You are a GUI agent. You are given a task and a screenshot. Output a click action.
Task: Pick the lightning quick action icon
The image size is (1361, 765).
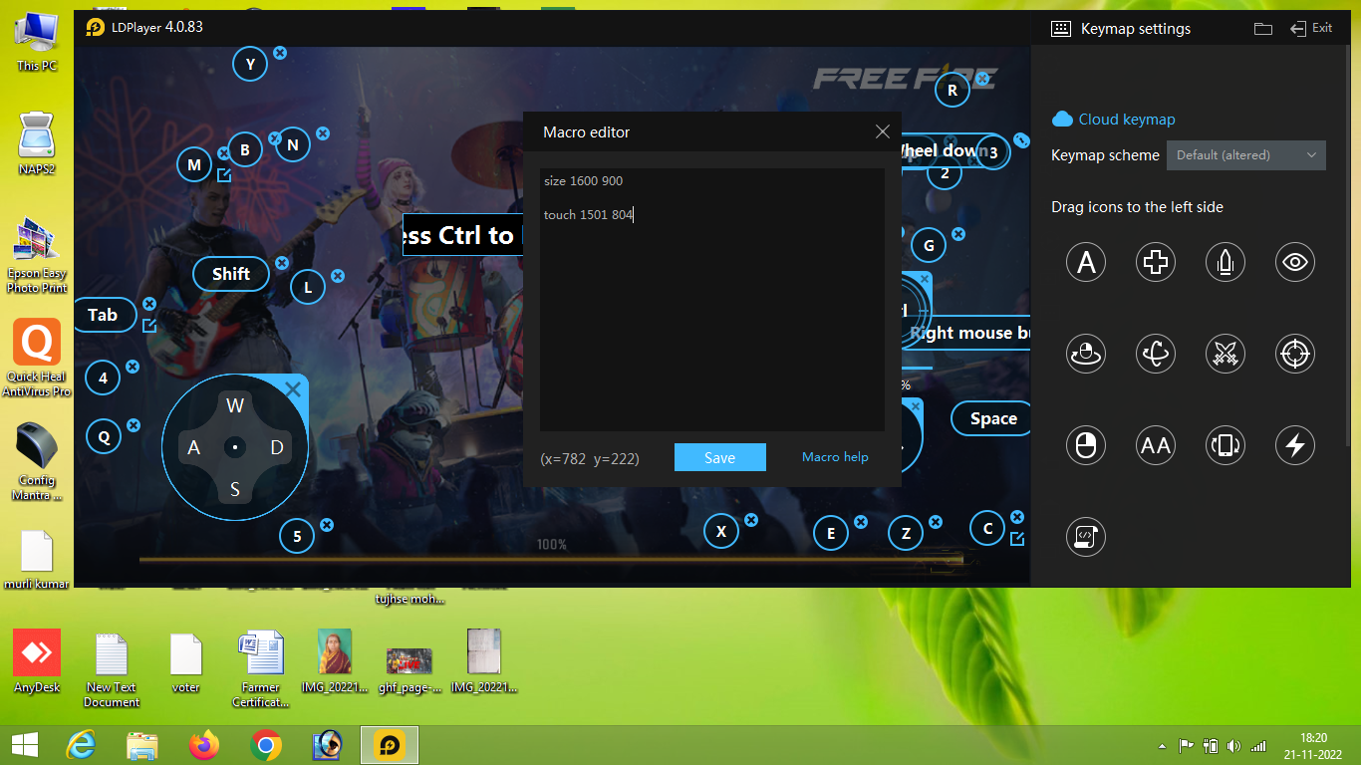1295,445
